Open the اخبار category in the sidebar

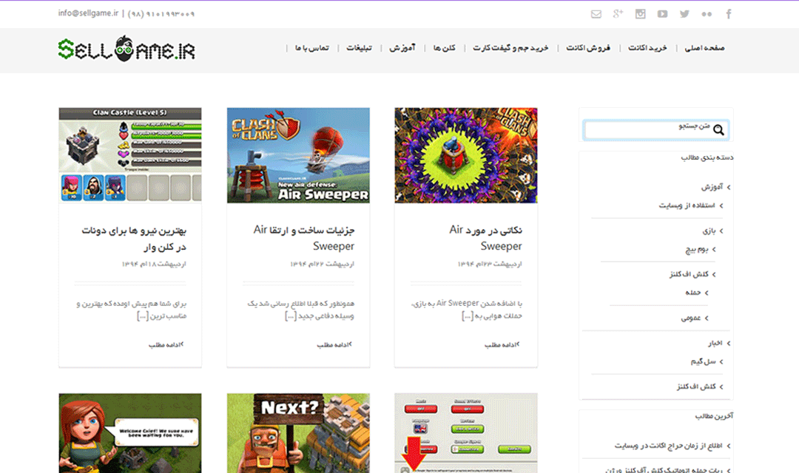point(715,344)
